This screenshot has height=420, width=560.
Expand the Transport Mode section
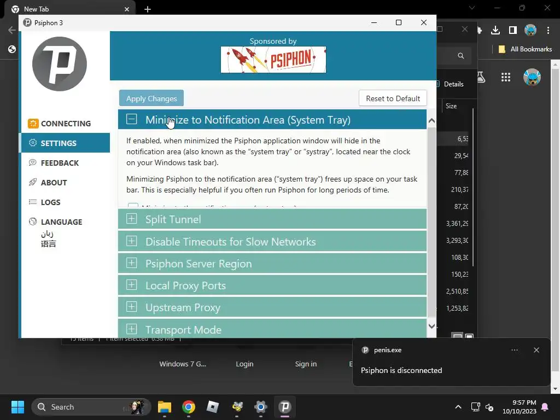(x=272, y=329)
